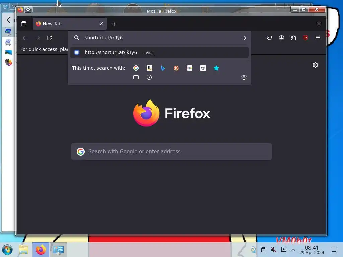Image resolution: width=343 pixels, height=257 pixels.
Task: Select the New Tab tab
Action: point(70,24)
